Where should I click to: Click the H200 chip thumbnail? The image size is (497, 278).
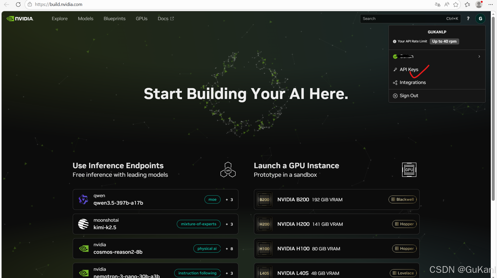point(265,224)
